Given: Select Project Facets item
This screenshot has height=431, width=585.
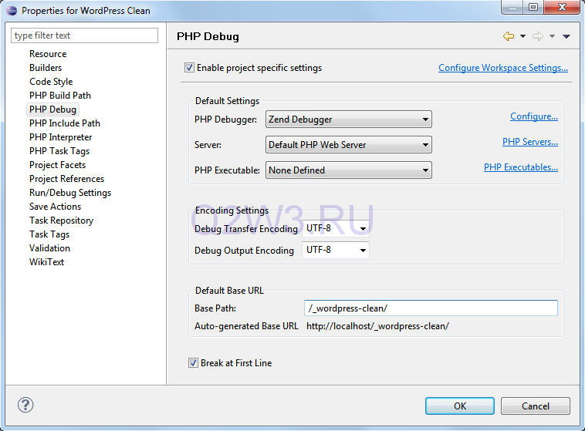Looking at the screenshot, I should coord(57,165).
